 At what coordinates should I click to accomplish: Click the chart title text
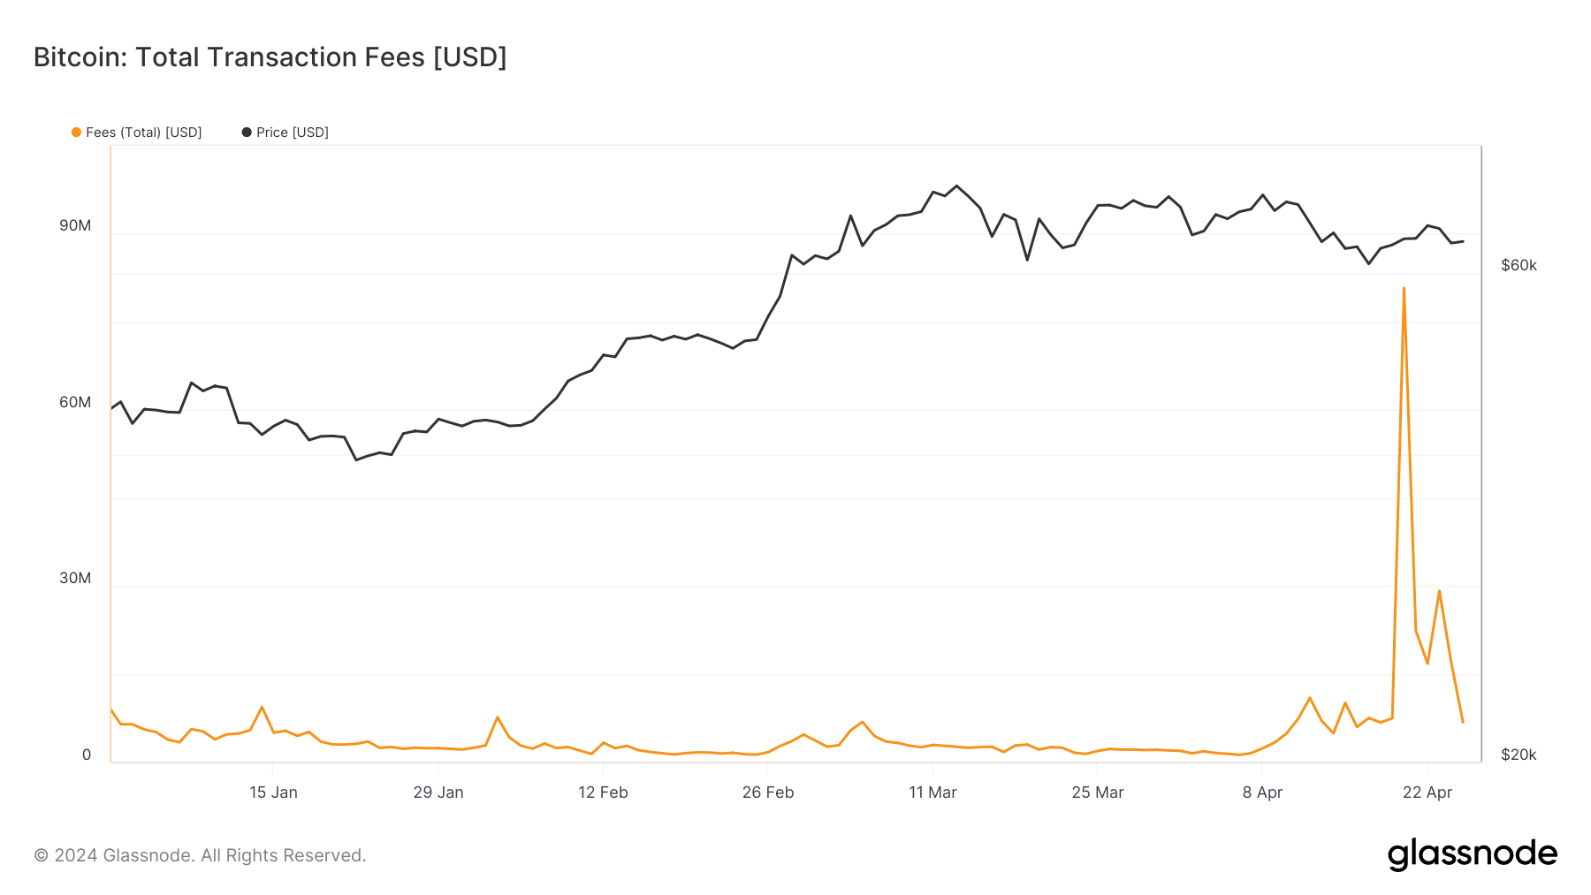point(270,57)
